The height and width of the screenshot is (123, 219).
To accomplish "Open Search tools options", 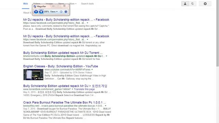I will (x=88, y=4).
